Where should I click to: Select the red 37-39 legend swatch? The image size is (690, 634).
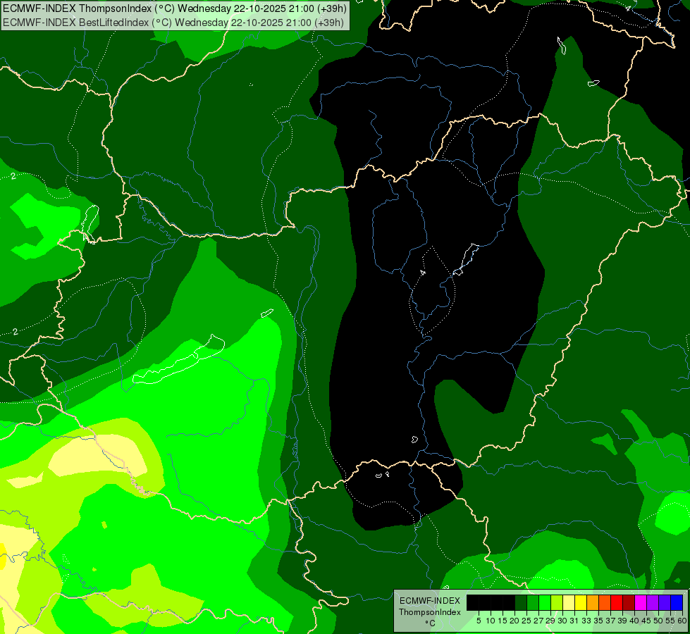(x=617, y=602)
